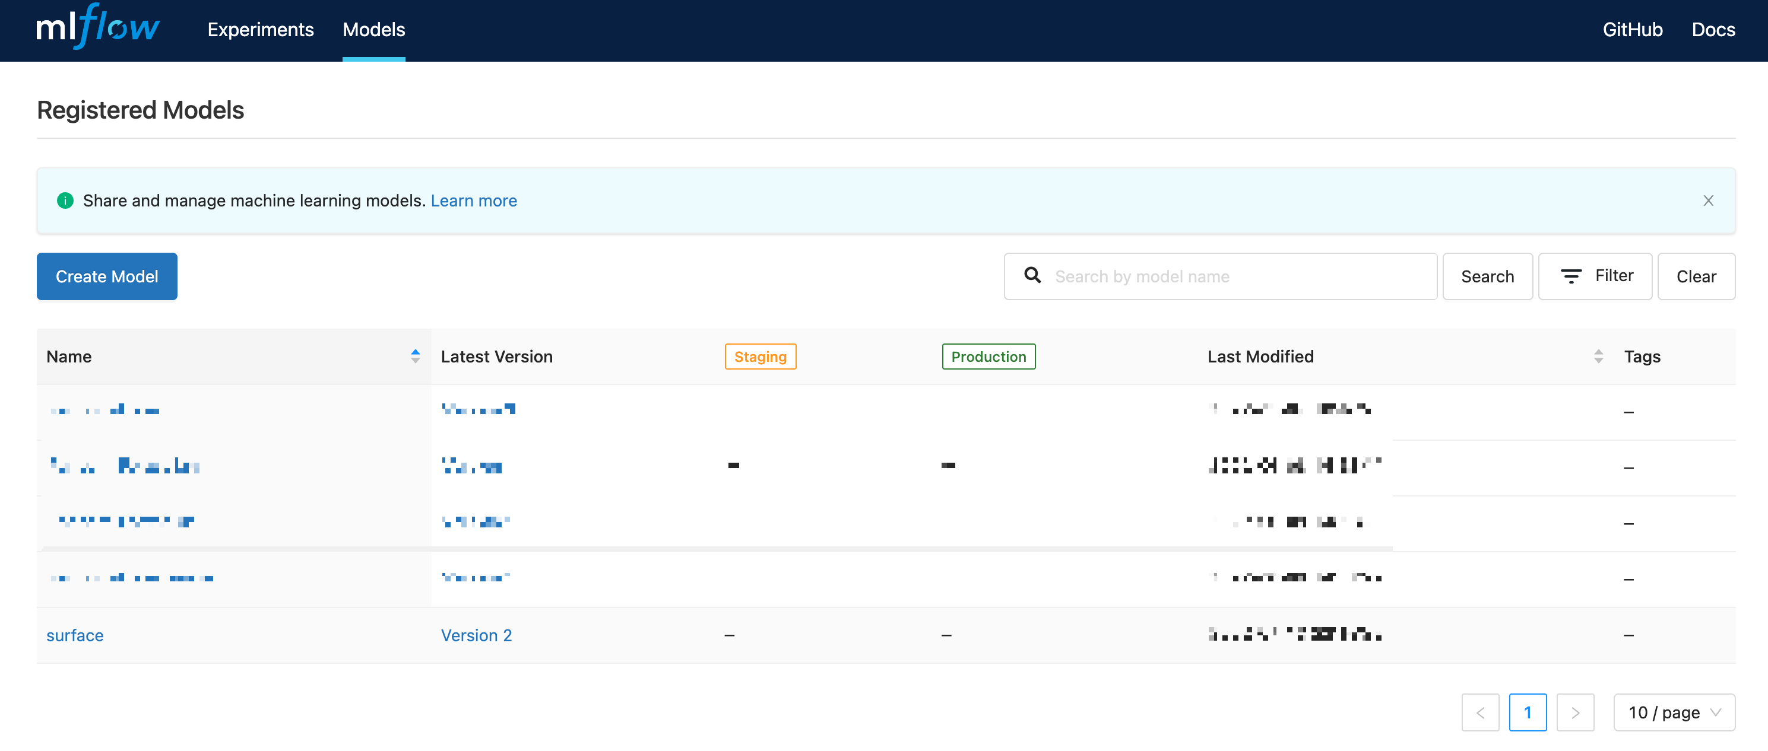Click the green info icon in banner
Image resolution: width=1768 pixels, height=751 pixels.
click(65, 201)
